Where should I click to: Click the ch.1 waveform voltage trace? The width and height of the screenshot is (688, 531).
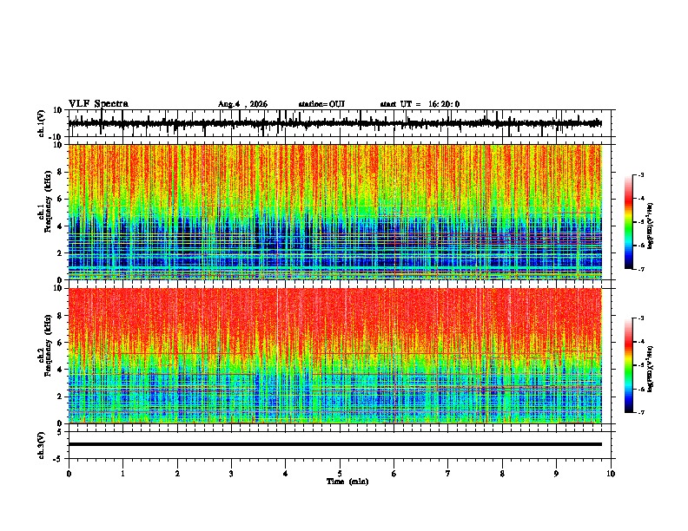pyautogui.click(x=334, y=123)
